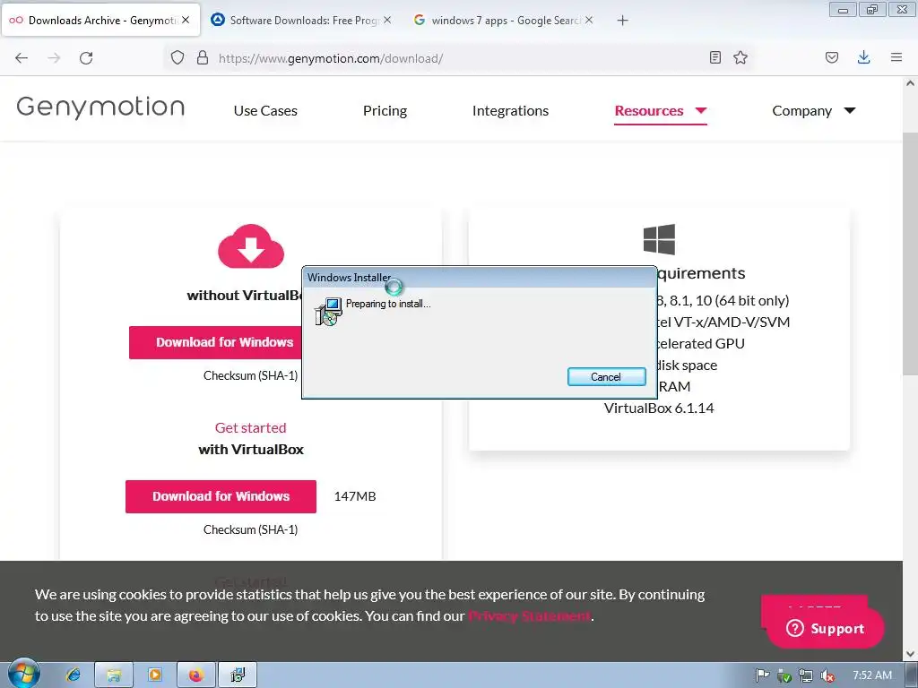Open Windows Start menu orb

(23, 674)
